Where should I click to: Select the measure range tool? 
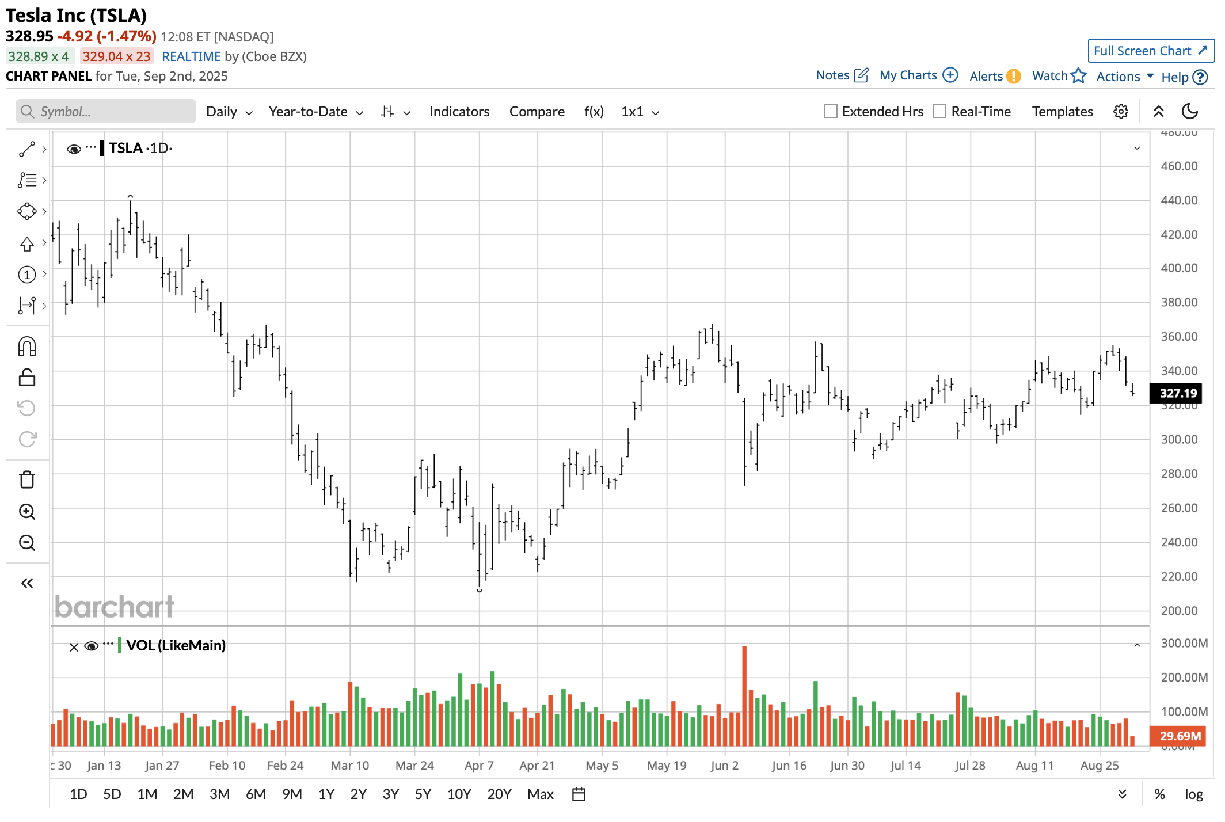(x=27, y=306)
